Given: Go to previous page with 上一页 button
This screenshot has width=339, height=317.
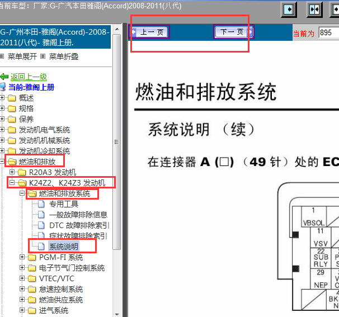Looking at the screenshot, I should [x=149, y=32].
